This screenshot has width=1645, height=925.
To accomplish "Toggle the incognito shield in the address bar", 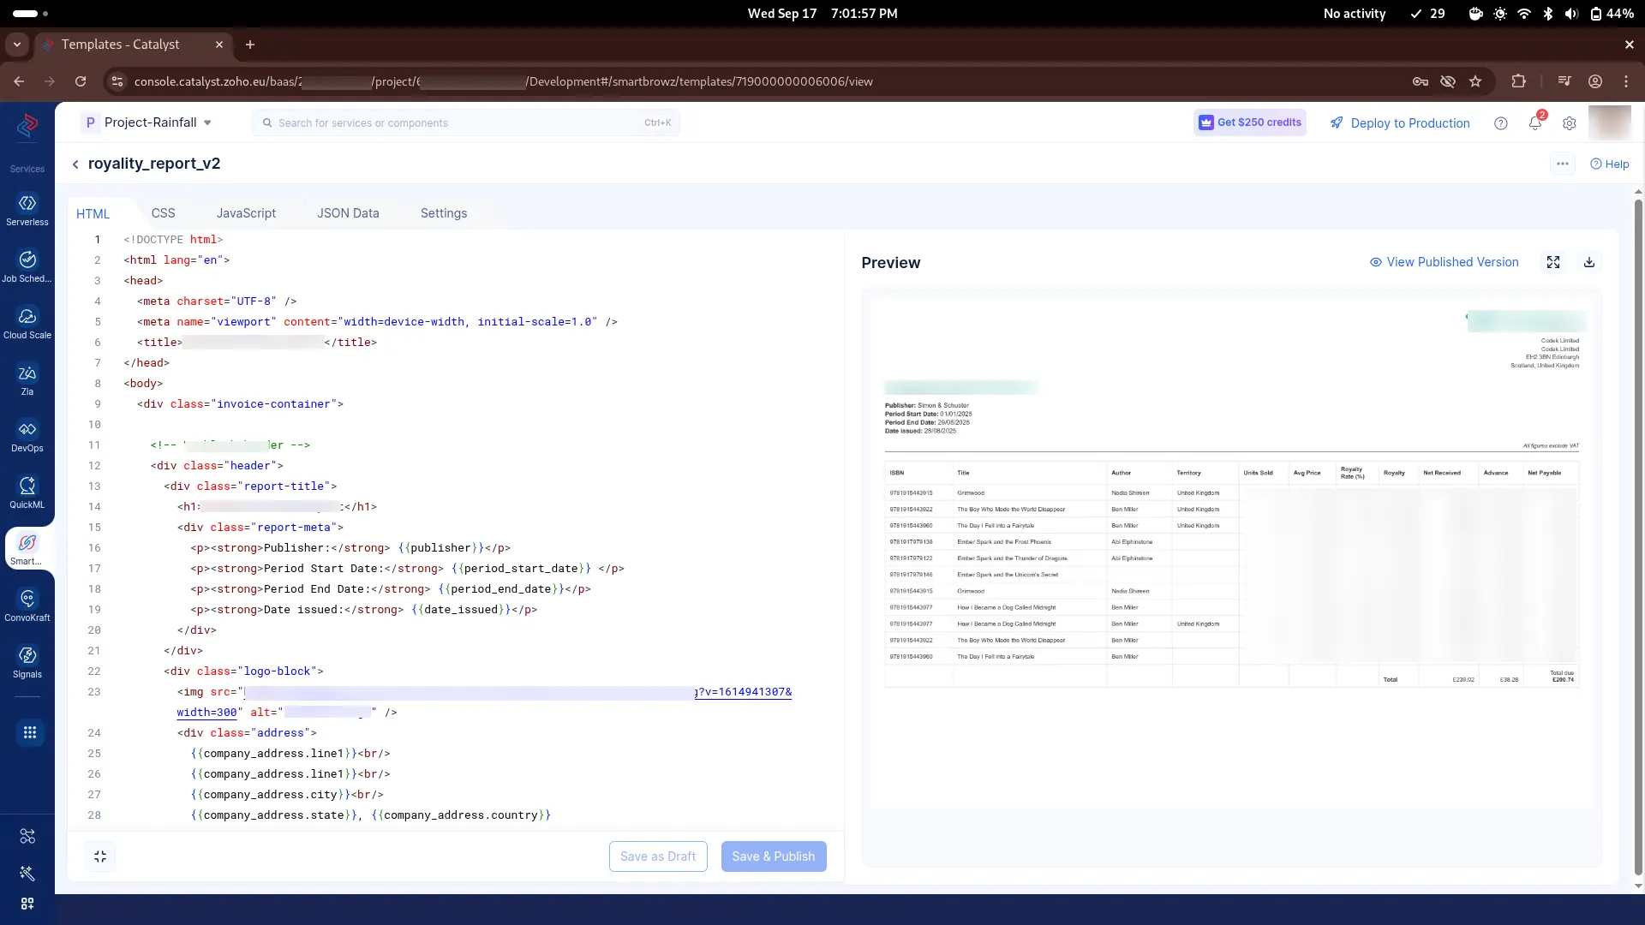I will tap(1448, 81).
